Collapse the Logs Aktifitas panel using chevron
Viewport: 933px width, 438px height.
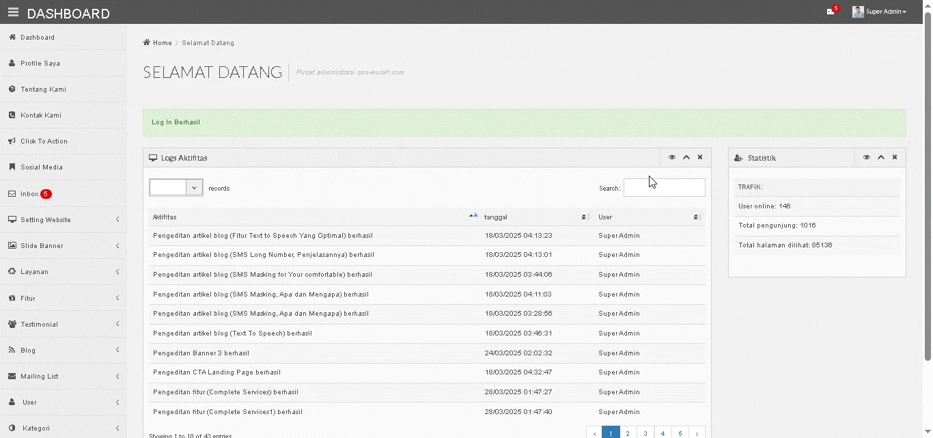coord(686,157)
